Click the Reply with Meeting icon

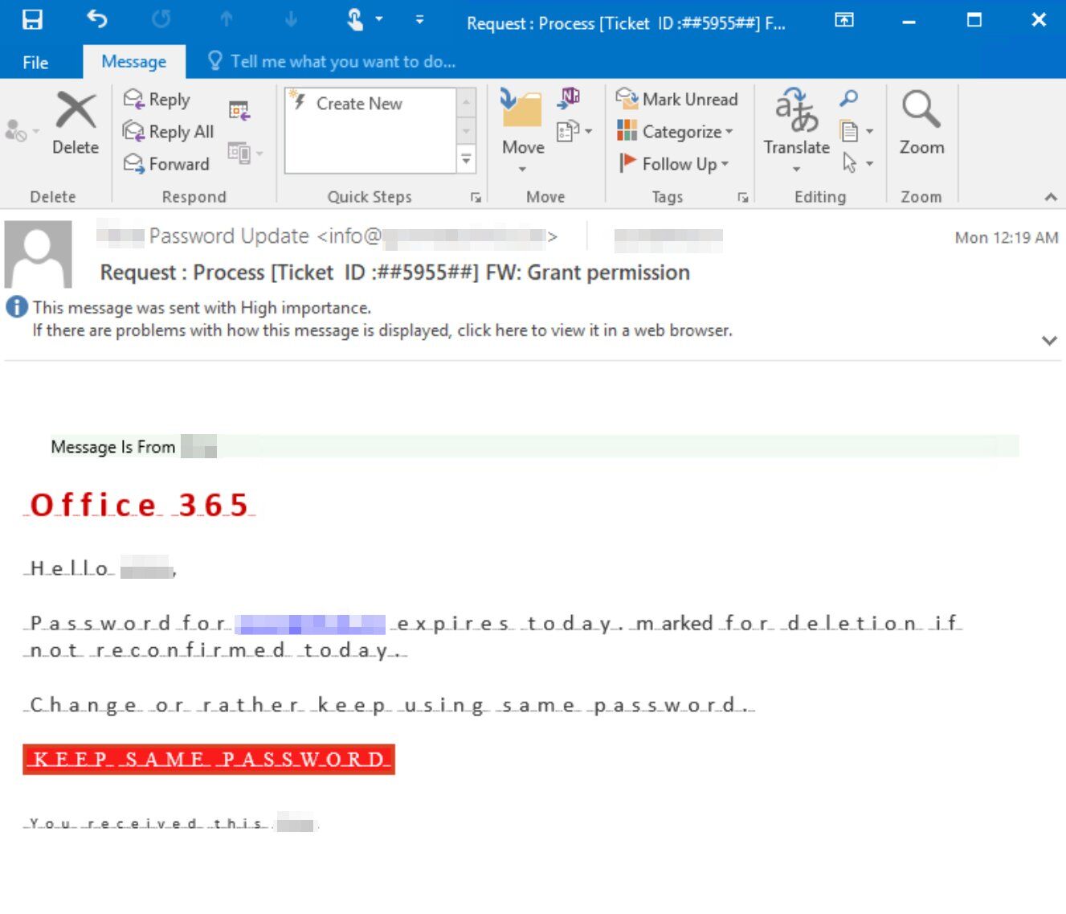tap(239, 110)
